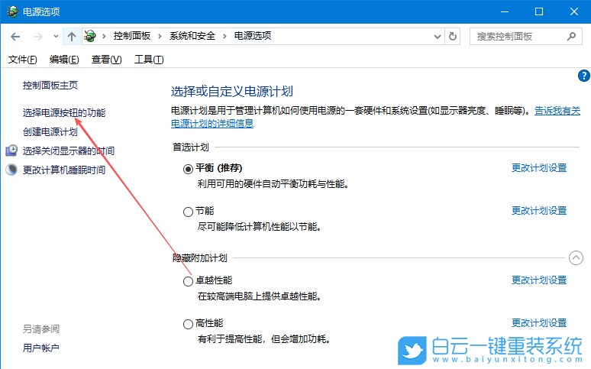Click 电源选项 in the breadcrumb
591x369 pixels.
pos(253,36)
